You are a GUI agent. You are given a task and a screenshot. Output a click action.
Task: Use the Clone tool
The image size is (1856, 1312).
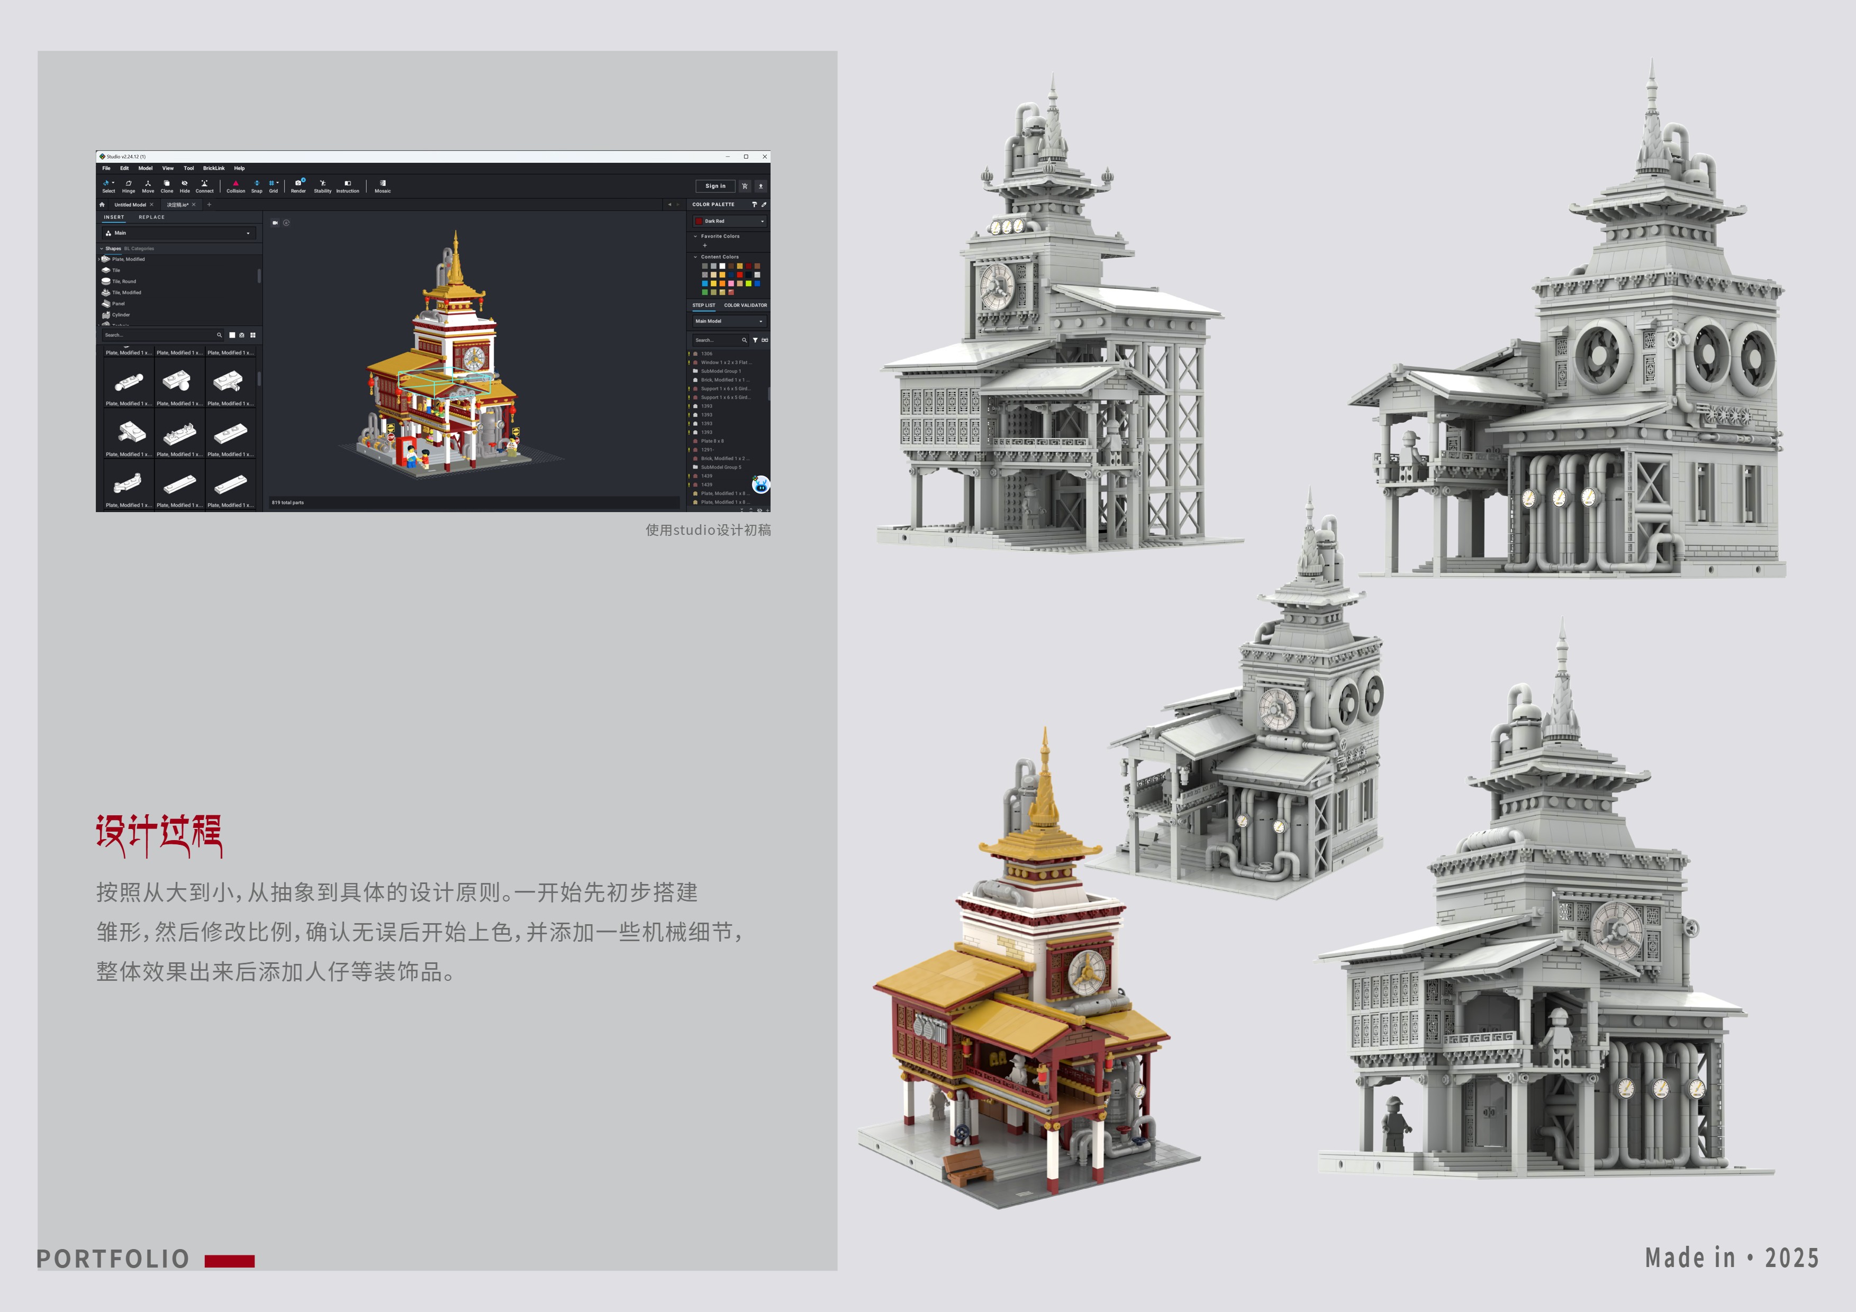[167, 185]
